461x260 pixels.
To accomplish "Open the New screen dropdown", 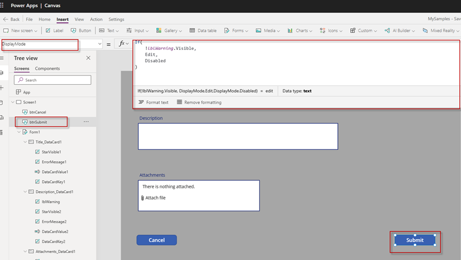I will 20,30.
